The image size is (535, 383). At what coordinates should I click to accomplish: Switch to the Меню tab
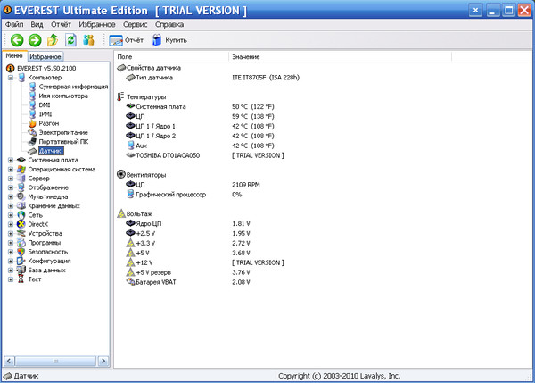[x=14, y=56]
